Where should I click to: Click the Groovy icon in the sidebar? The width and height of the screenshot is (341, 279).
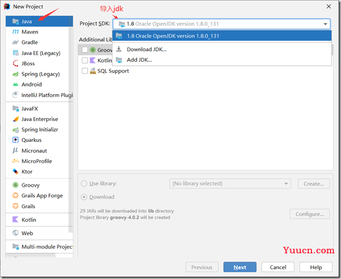pos(15,185)
